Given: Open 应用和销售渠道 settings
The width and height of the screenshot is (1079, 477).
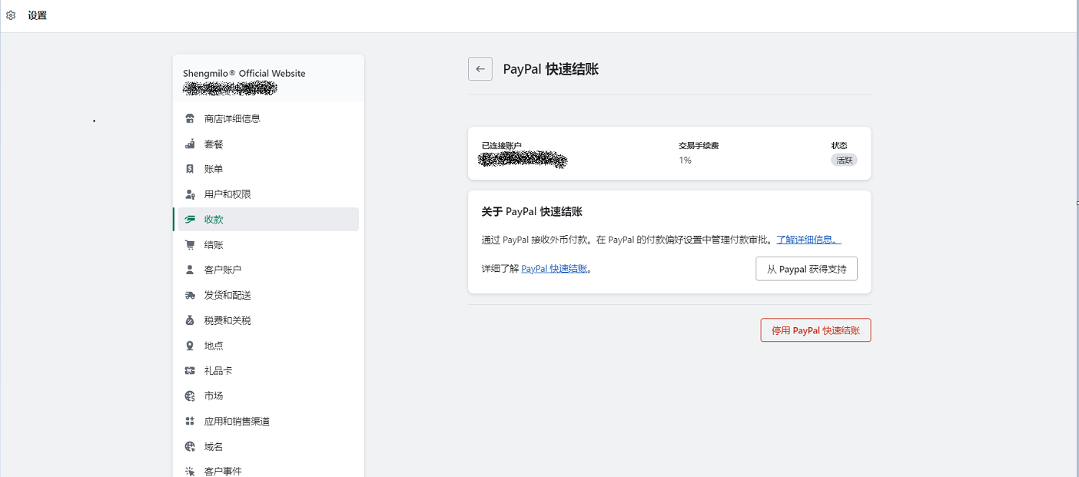Looking at the screenshot, I should coord(237,422).
